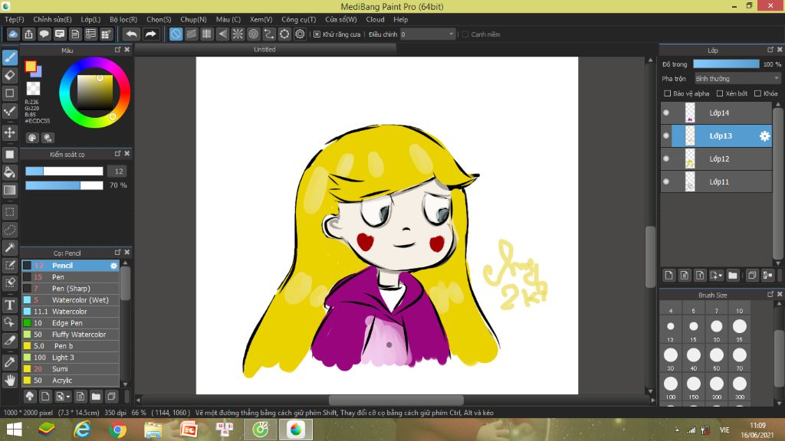
Task: Create a new layer in the layer panel
Action: 668,276
